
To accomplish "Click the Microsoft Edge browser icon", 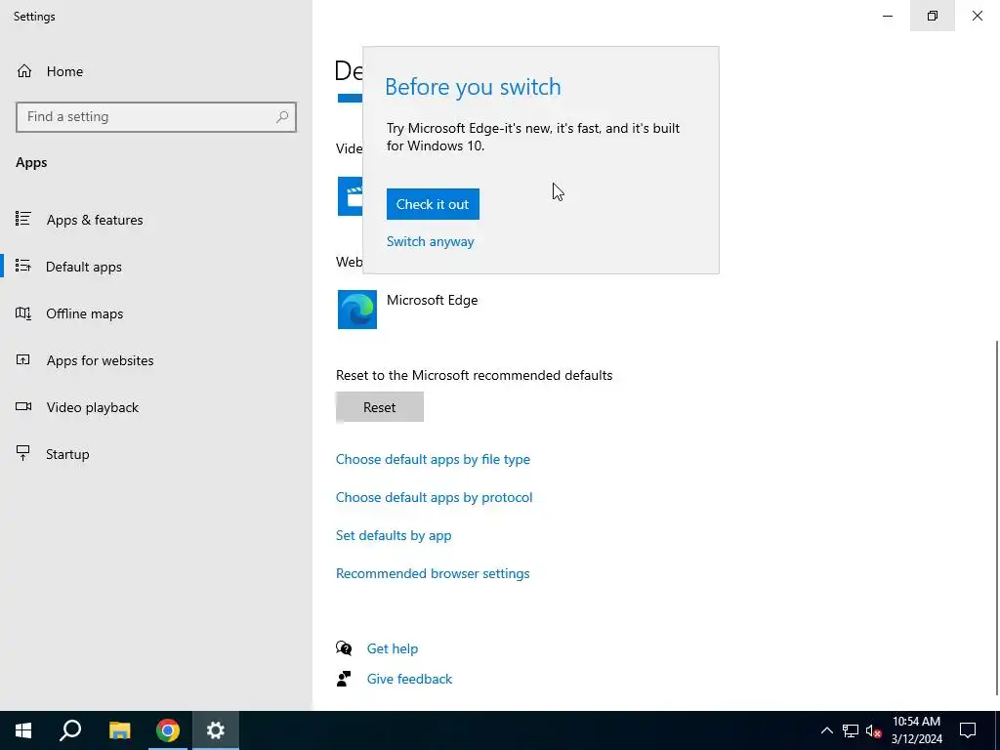I will (357, 310).
